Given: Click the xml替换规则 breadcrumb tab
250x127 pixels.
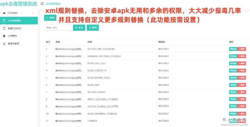Looking at the screenshot, I should coord(53,4).
